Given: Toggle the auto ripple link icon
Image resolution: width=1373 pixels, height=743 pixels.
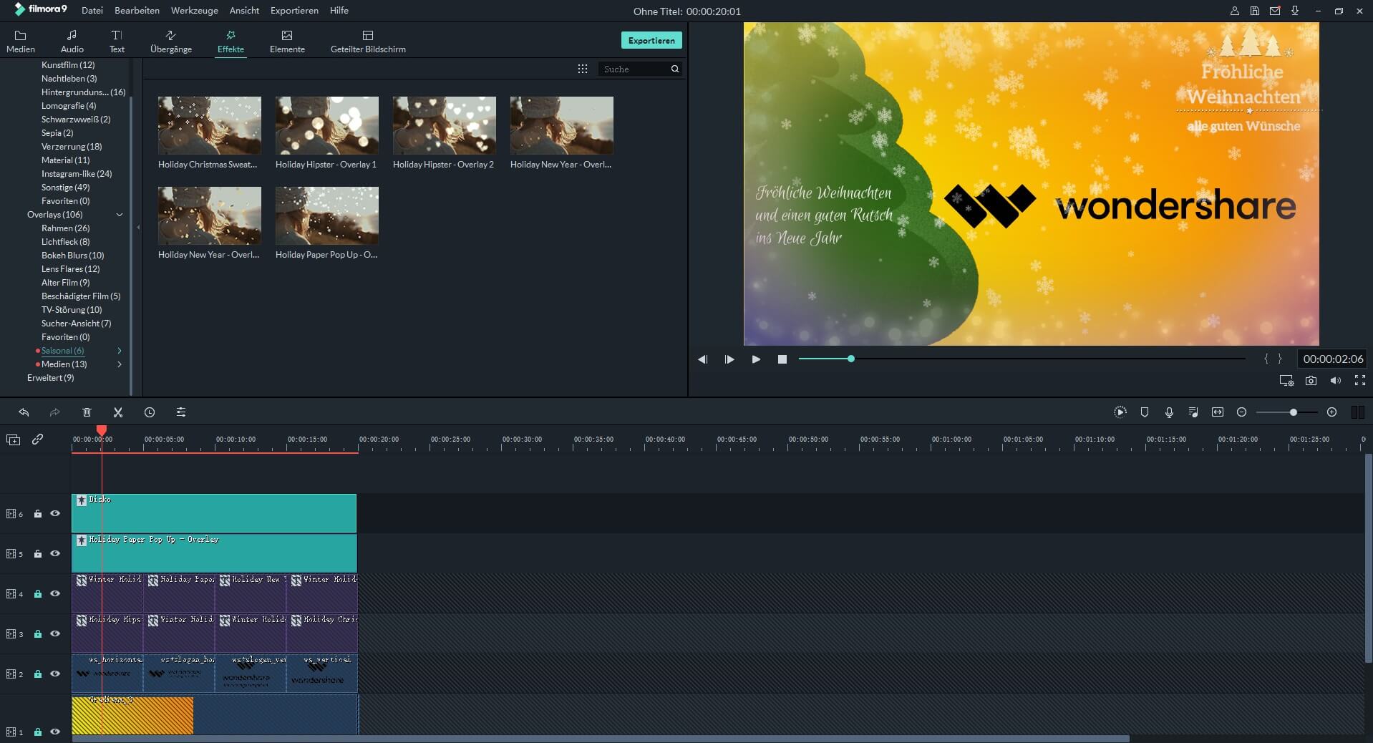Looking at the screenshot, I should coord(37,440).
